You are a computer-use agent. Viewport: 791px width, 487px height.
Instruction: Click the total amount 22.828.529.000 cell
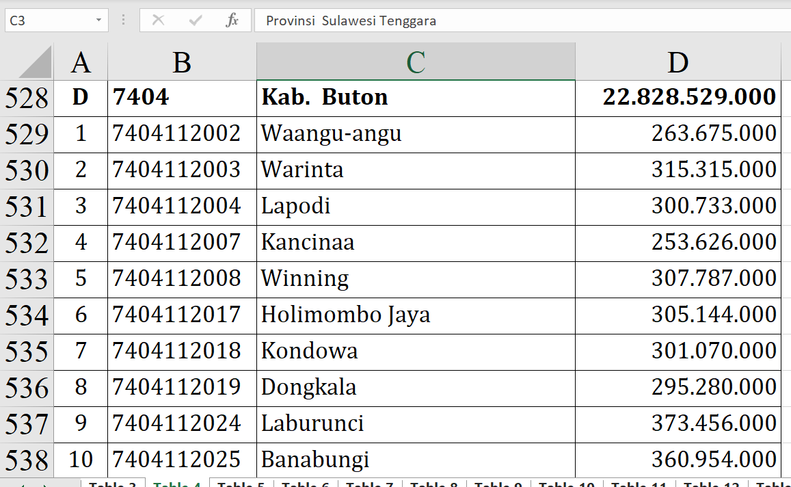pos(678,97)
